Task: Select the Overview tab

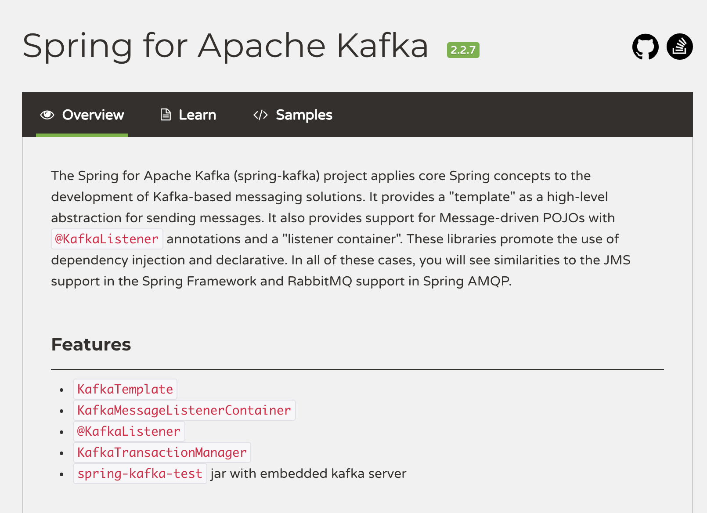Action: (82, 115)
